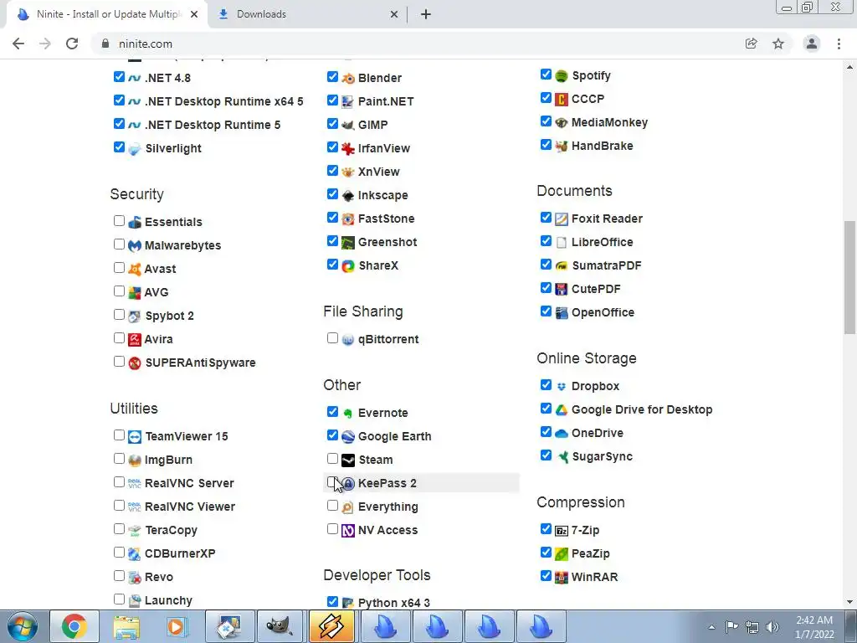Viewport: 857px width, 643px height.
Task: Click the Paint.NET icon
Action: [348, 101]
